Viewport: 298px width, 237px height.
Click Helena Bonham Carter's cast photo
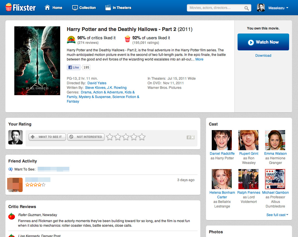(x=222, y=179)
